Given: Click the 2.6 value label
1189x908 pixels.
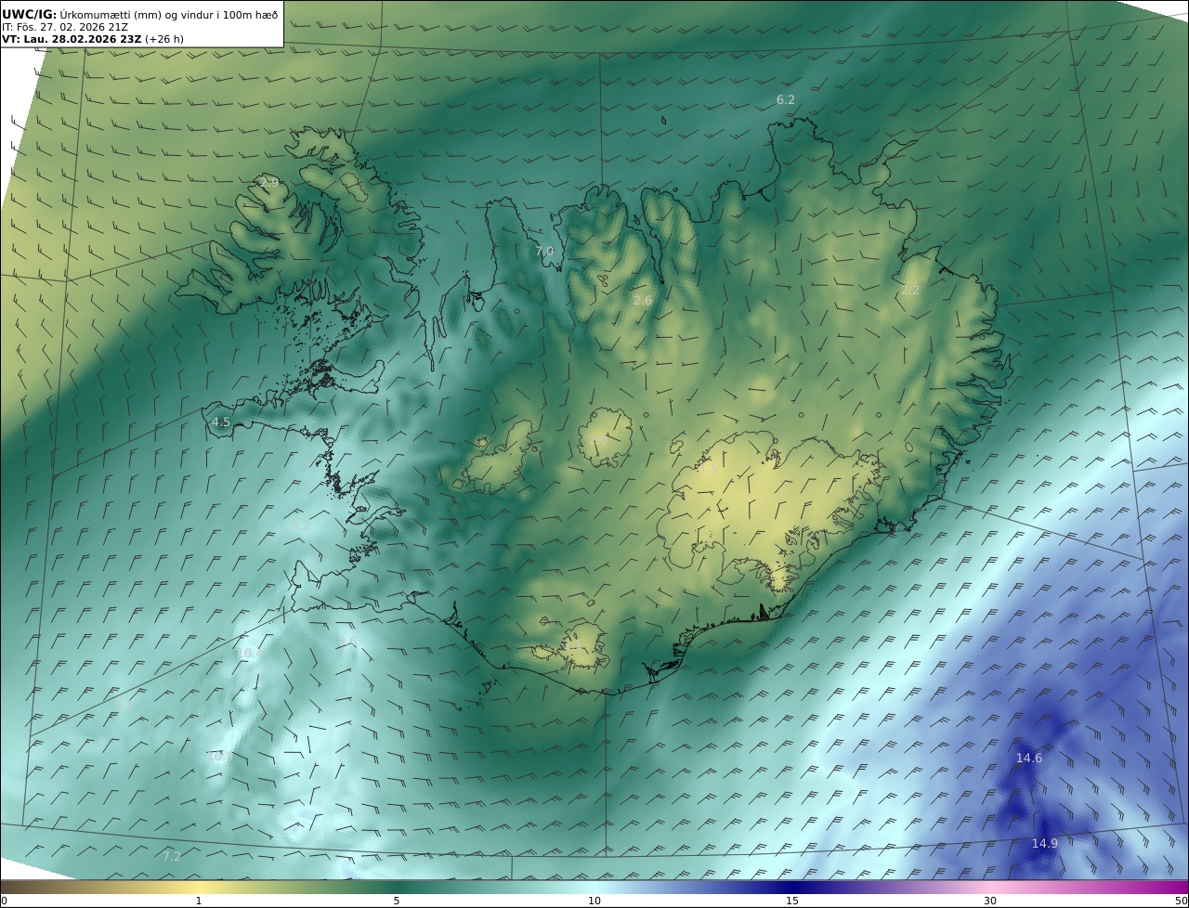Looking at the screenshot, I should 643,300.
